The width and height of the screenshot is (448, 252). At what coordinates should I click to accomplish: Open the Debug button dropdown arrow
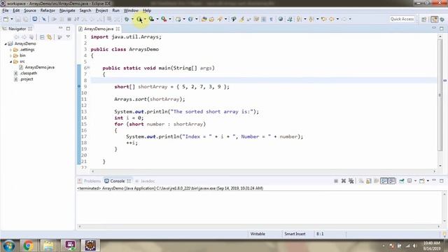coord(132,19)
